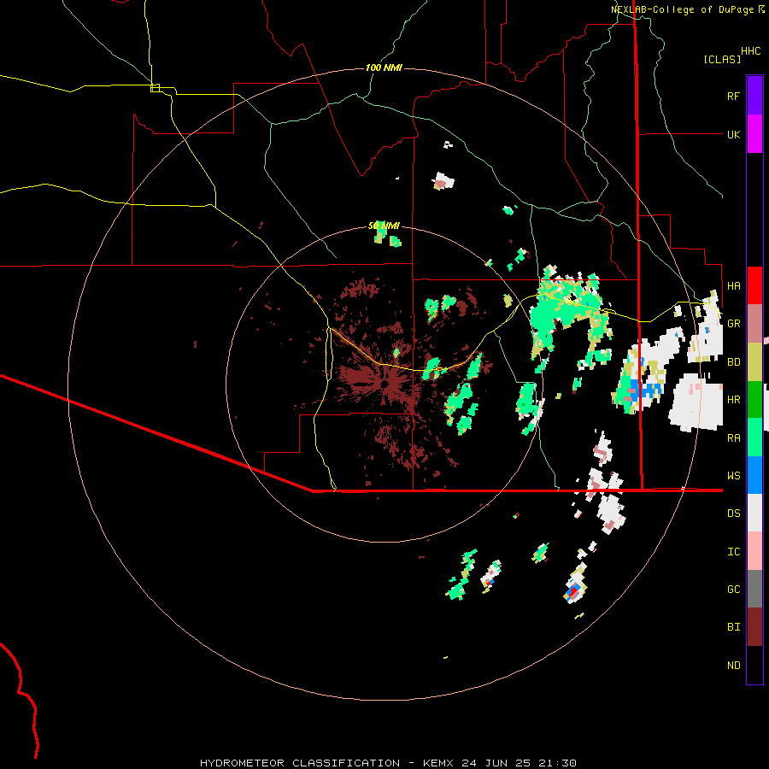The width and height of the screenshot is (769, 769).
Task: Click the GR legend label text
Action: tap(733, 324)
